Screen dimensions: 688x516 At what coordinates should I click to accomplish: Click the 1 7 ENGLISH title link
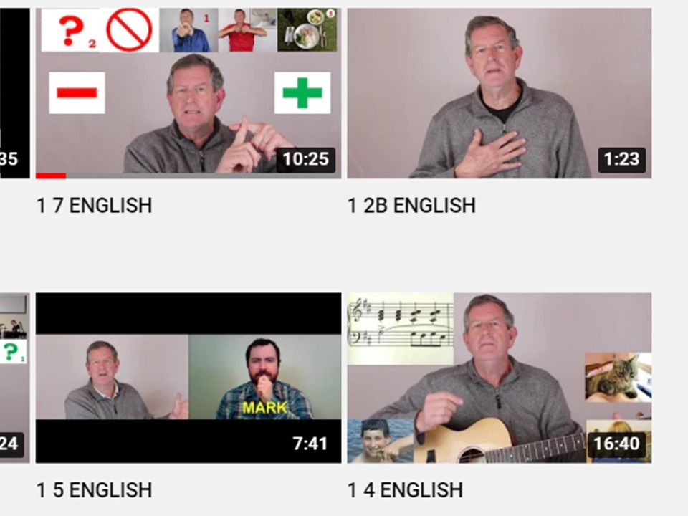tap(95, 206)
